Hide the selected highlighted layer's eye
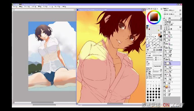 (165, 62)
